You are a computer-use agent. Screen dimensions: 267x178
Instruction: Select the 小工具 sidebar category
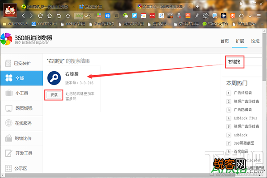tap(22, 93)
